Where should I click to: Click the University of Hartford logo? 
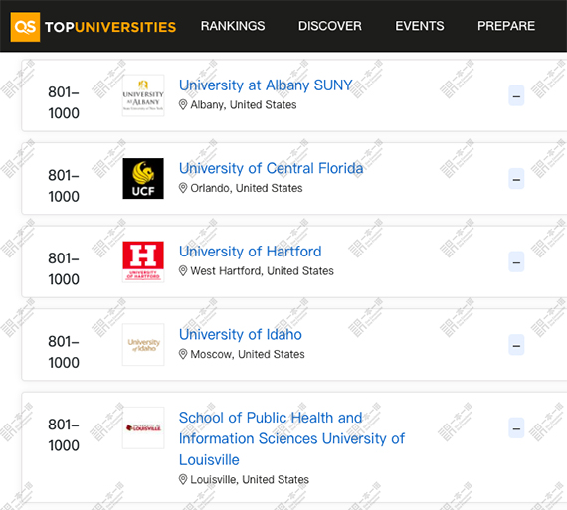click(143, 261)
